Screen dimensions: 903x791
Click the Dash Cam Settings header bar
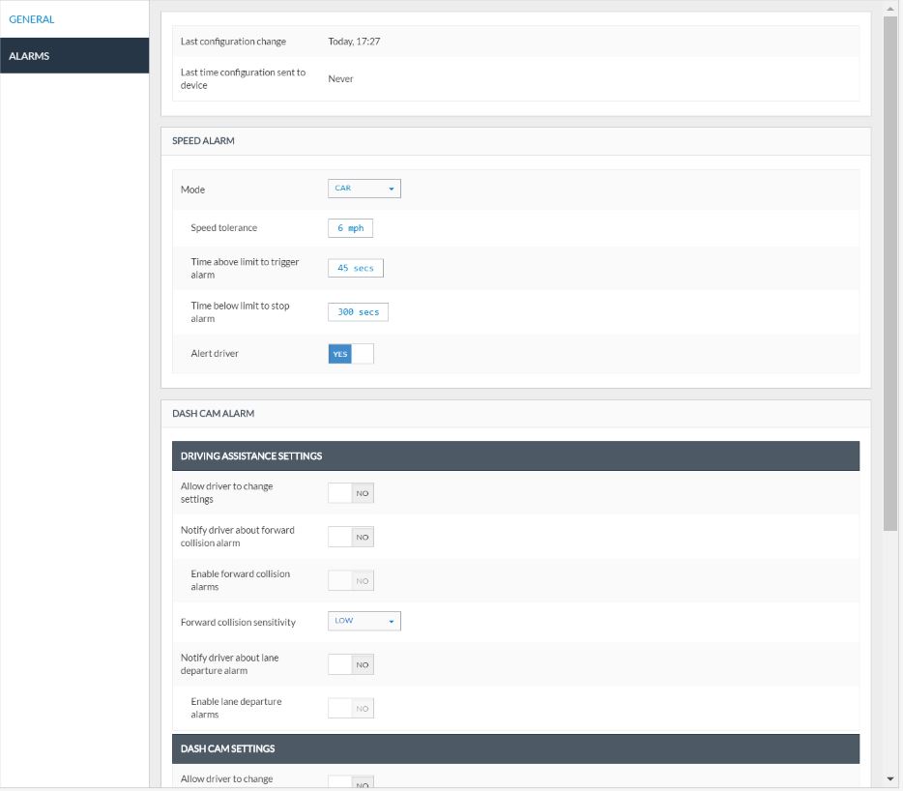pyautogui.click(x=515, y=748)
